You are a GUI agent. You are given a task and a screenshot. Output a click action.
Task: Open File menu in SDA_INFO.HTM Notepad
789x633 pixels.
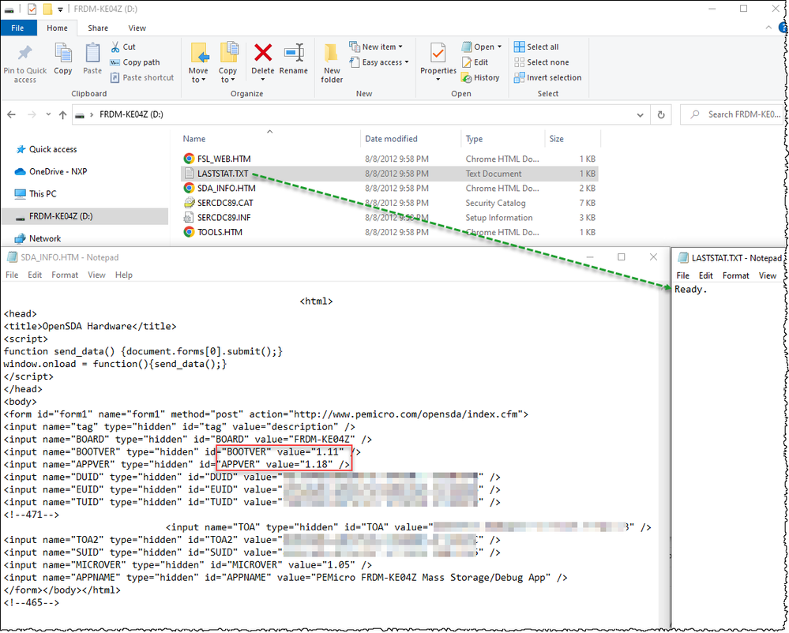[12, 275]
